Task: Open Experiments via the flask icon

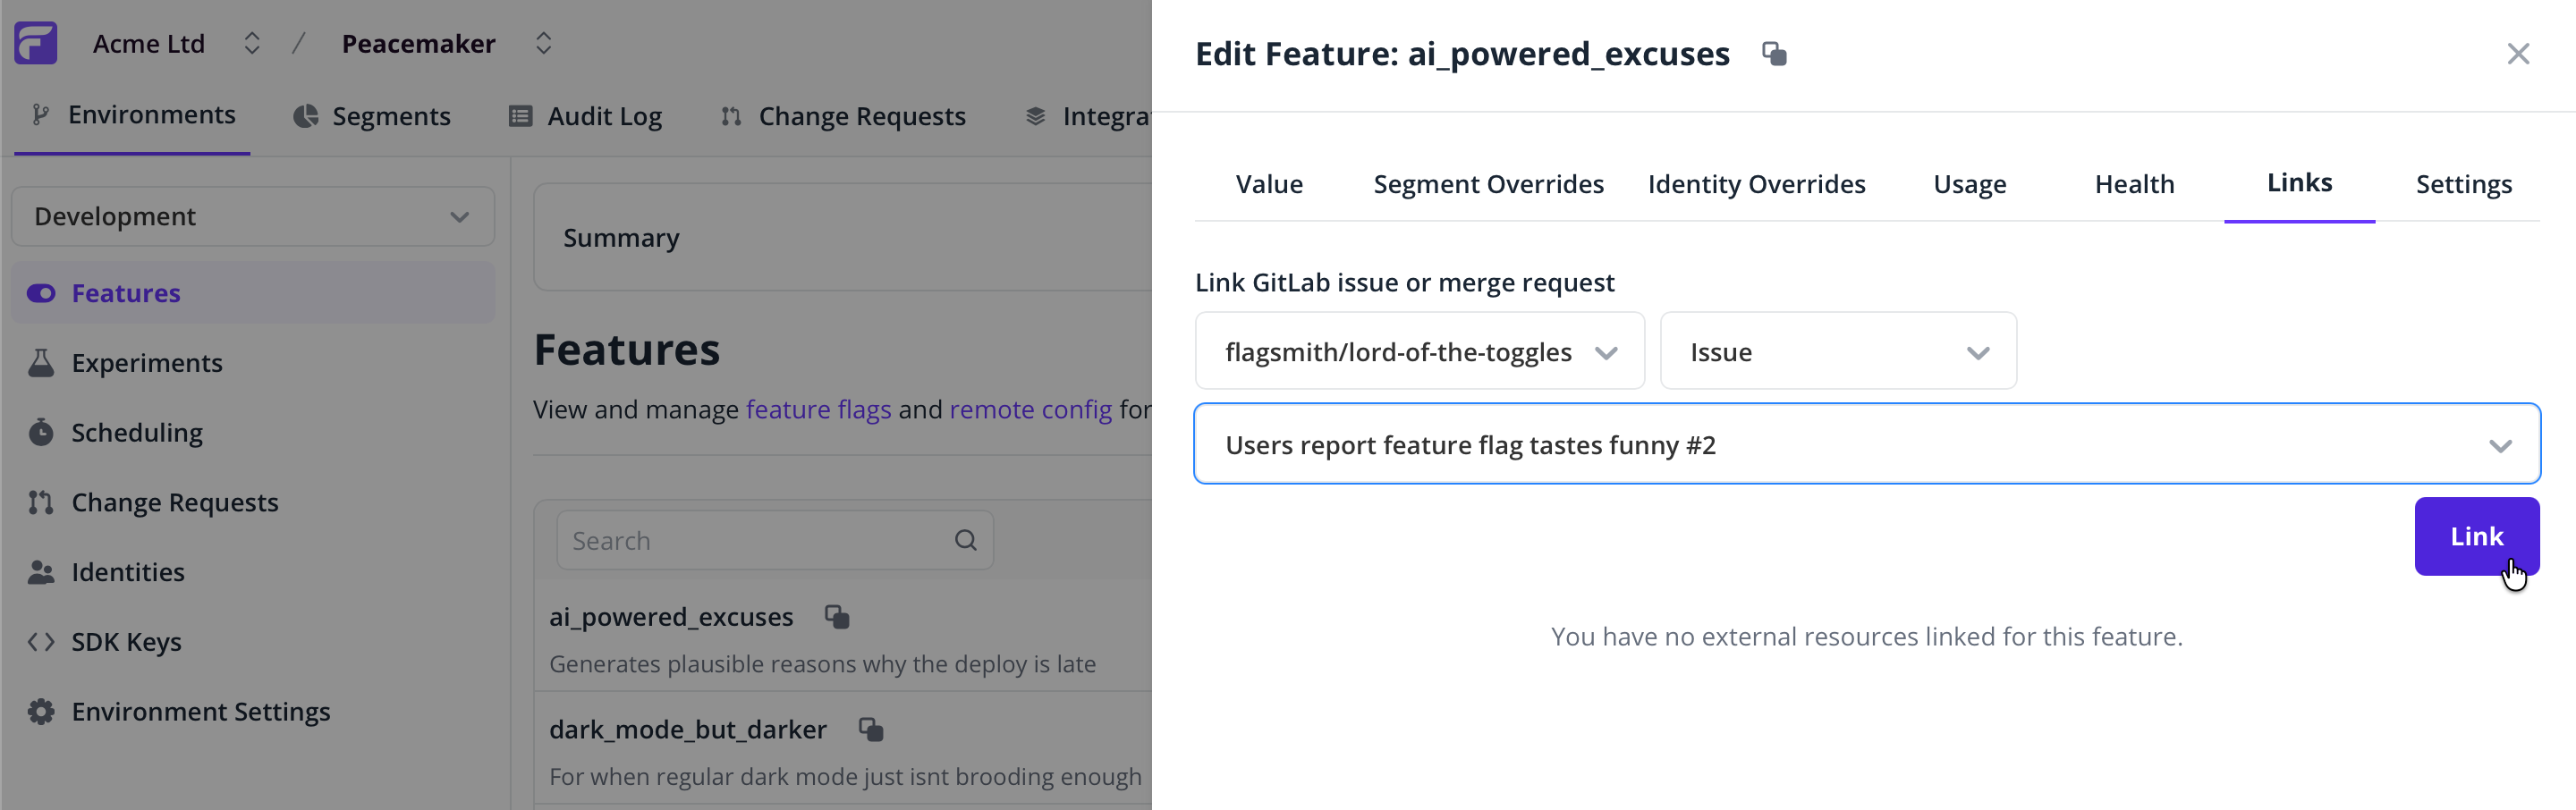Action: [x=41, y=362]
